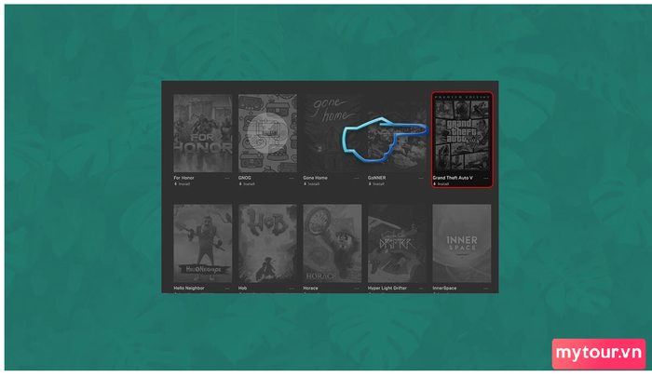The height and width of the screenshot is (377, 652).
Task: Install For Honor
Action: tap(182, 183)
